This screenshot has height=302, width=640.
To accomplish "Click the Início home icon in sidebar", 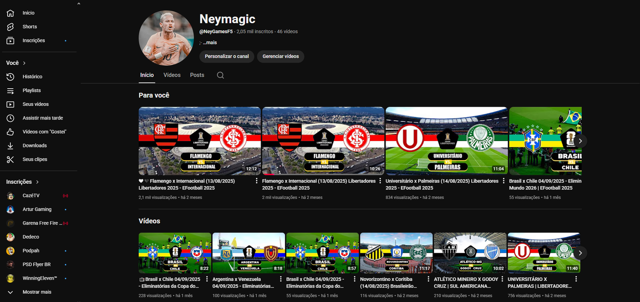I will [x=10, y=13].
